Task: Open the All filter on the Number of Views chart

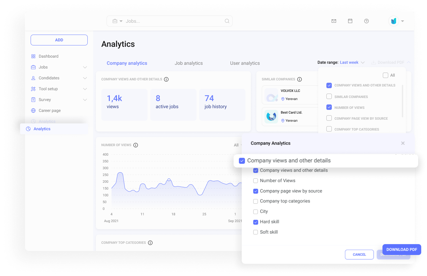Action: [x=237, y=145]
